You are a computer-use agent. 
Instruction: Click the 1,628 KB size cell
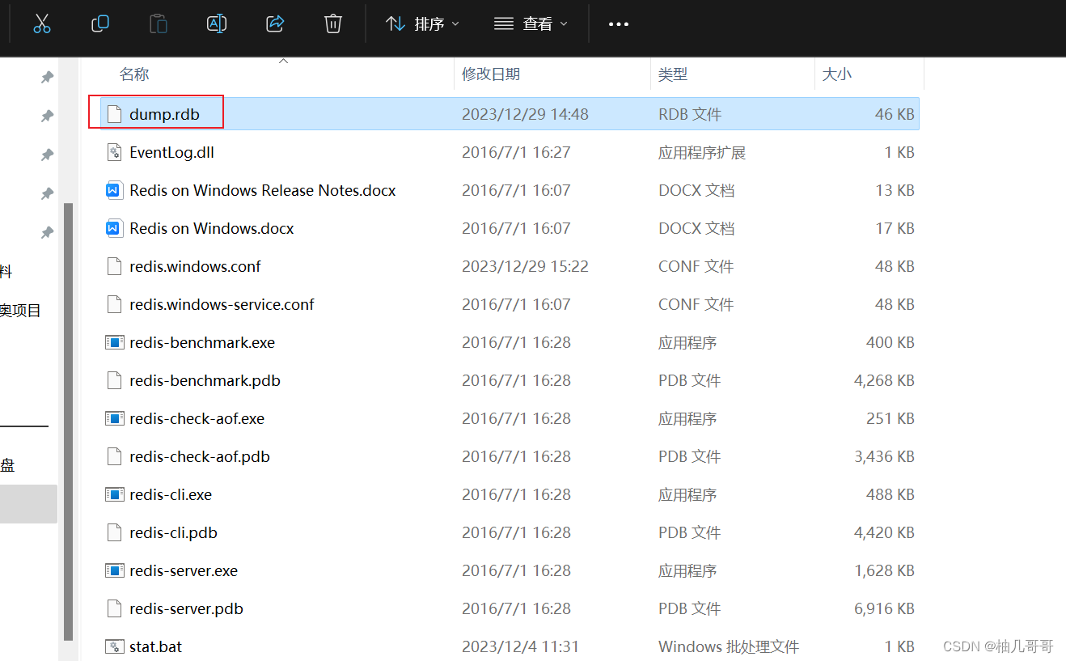coord(884,570)
